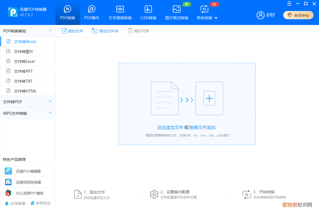The width and height of the screenshot is (319, 210).
Task: Click the 会员中心 button
Action: click(x=298, y=15)
